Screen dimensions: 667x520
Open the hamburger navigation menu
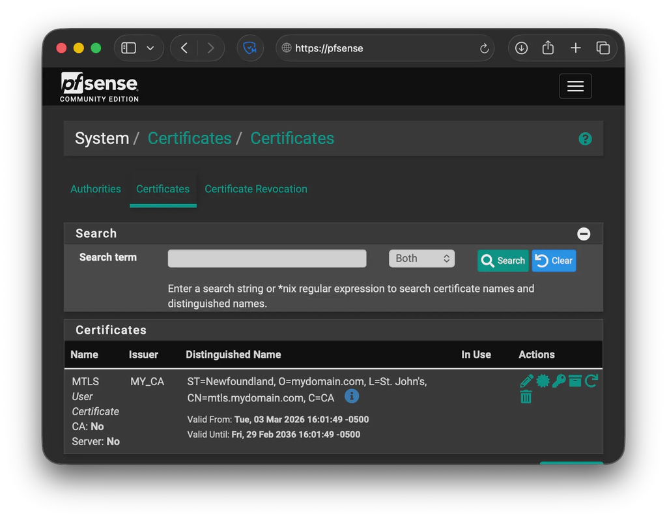coord(575,86)
